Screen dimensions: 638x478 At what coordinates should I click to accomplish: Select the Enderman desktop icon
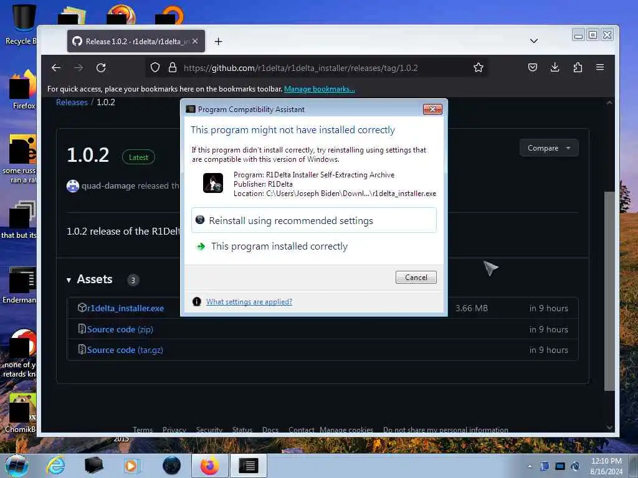tap(21, 285)
